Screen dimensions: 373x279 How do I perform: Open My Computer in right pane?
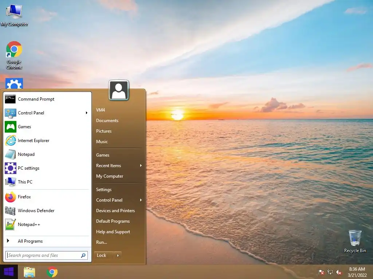[110, 176]
